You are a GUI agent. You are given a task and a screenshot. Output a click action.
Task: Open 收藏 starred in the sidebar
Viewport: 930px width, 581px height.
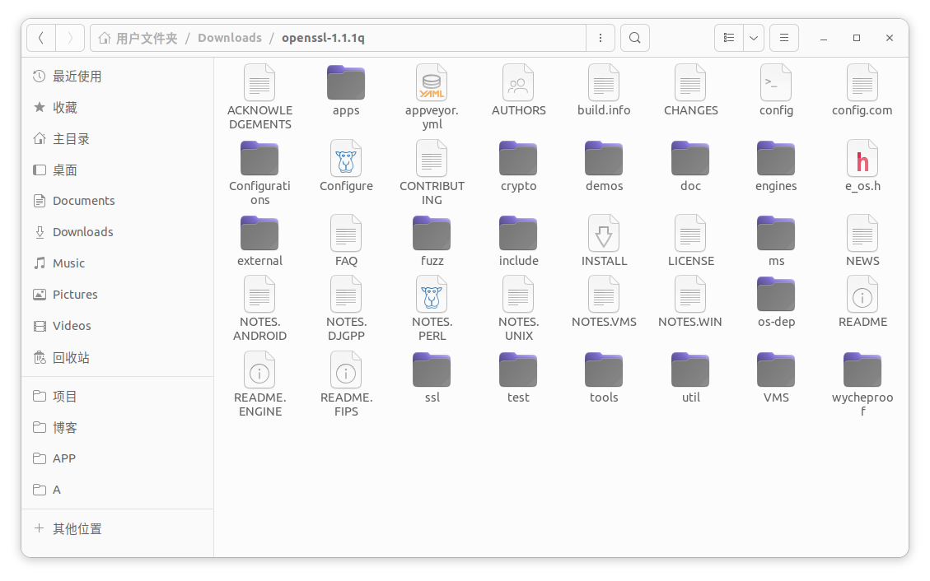tap(118, 107)
